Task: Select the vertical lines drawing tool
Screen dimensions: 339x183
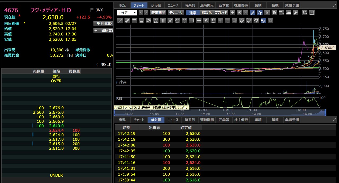Action: (x=163, y=21)
